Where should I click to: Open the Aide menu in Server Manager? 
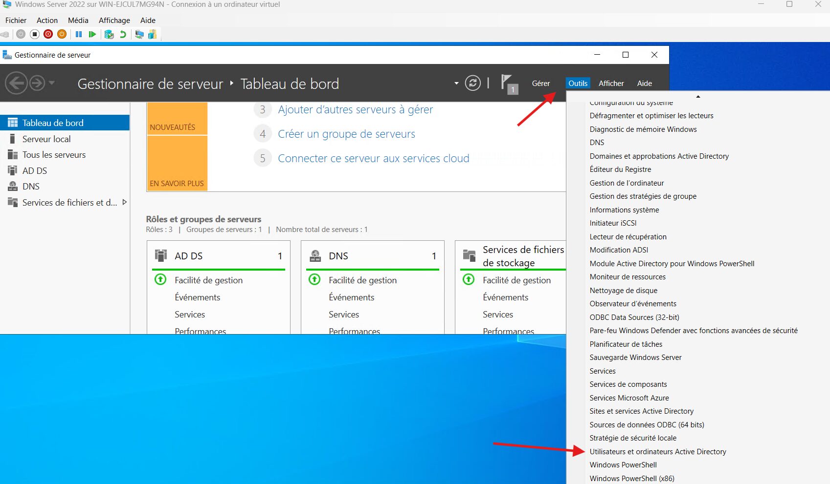click(645, 83)
